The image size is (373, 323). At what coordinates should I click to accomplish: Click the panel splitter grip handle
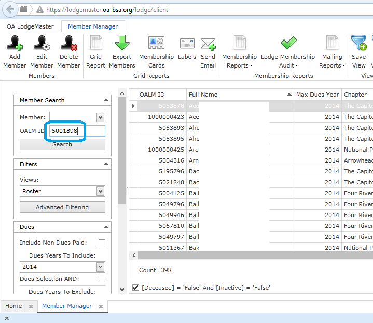[x=128, y=191]
